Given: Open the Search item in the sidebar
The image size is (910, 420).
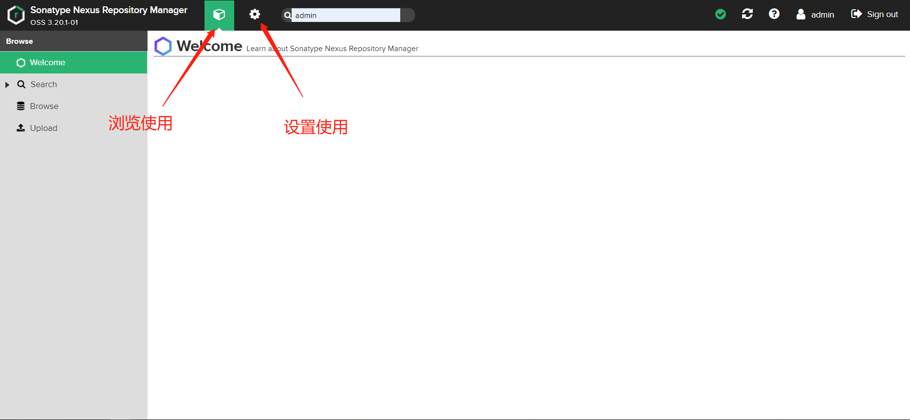Looking at the screenshot, I should point(74,85).
